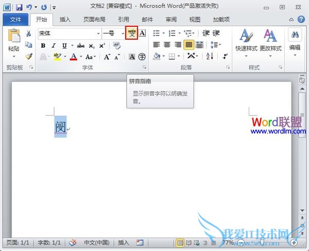Switch to the 视图 View tab
This screenshot has height=251, width=309.
[195, 20]
